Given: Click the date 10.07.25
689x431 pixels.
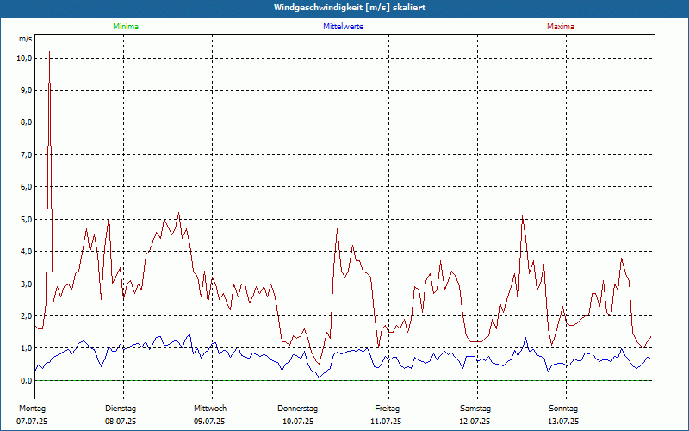Looking at the screenshot, I should (298, 422).
